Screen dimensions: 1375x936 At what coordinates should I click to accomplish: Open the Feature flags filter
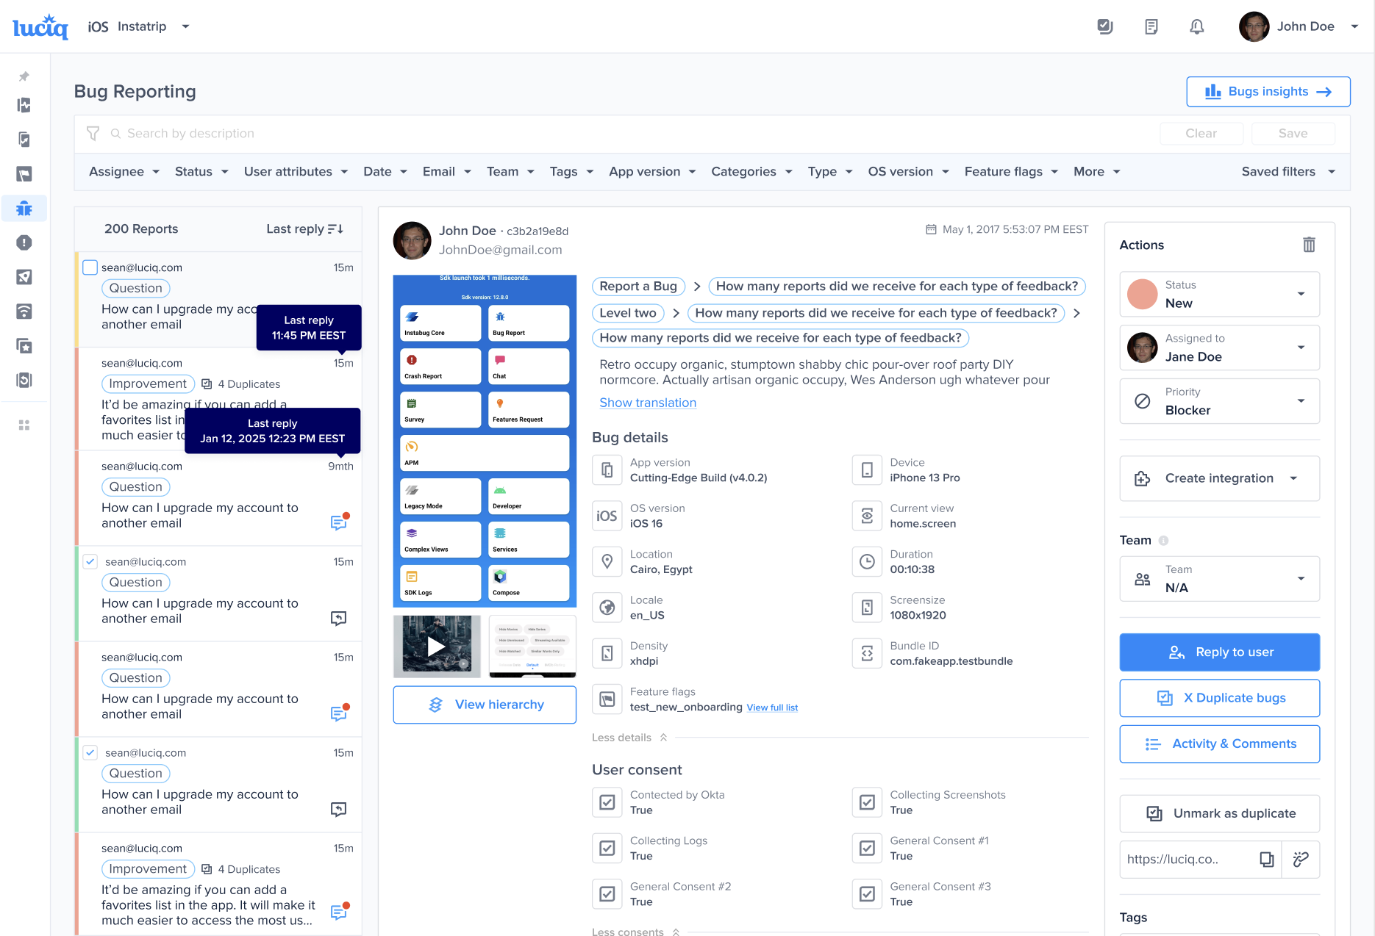coord(1011,172)
